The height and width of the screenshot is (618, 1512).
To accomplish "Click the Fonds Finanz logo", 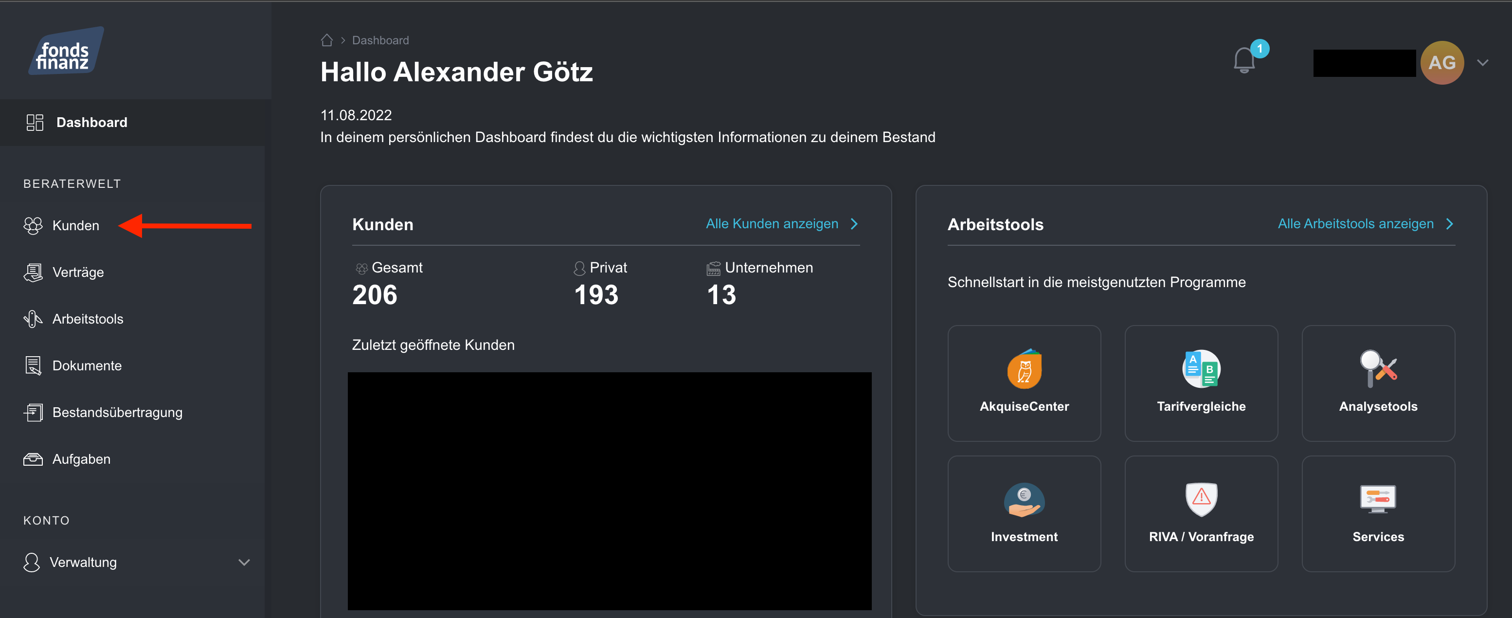I will (66, 51).
